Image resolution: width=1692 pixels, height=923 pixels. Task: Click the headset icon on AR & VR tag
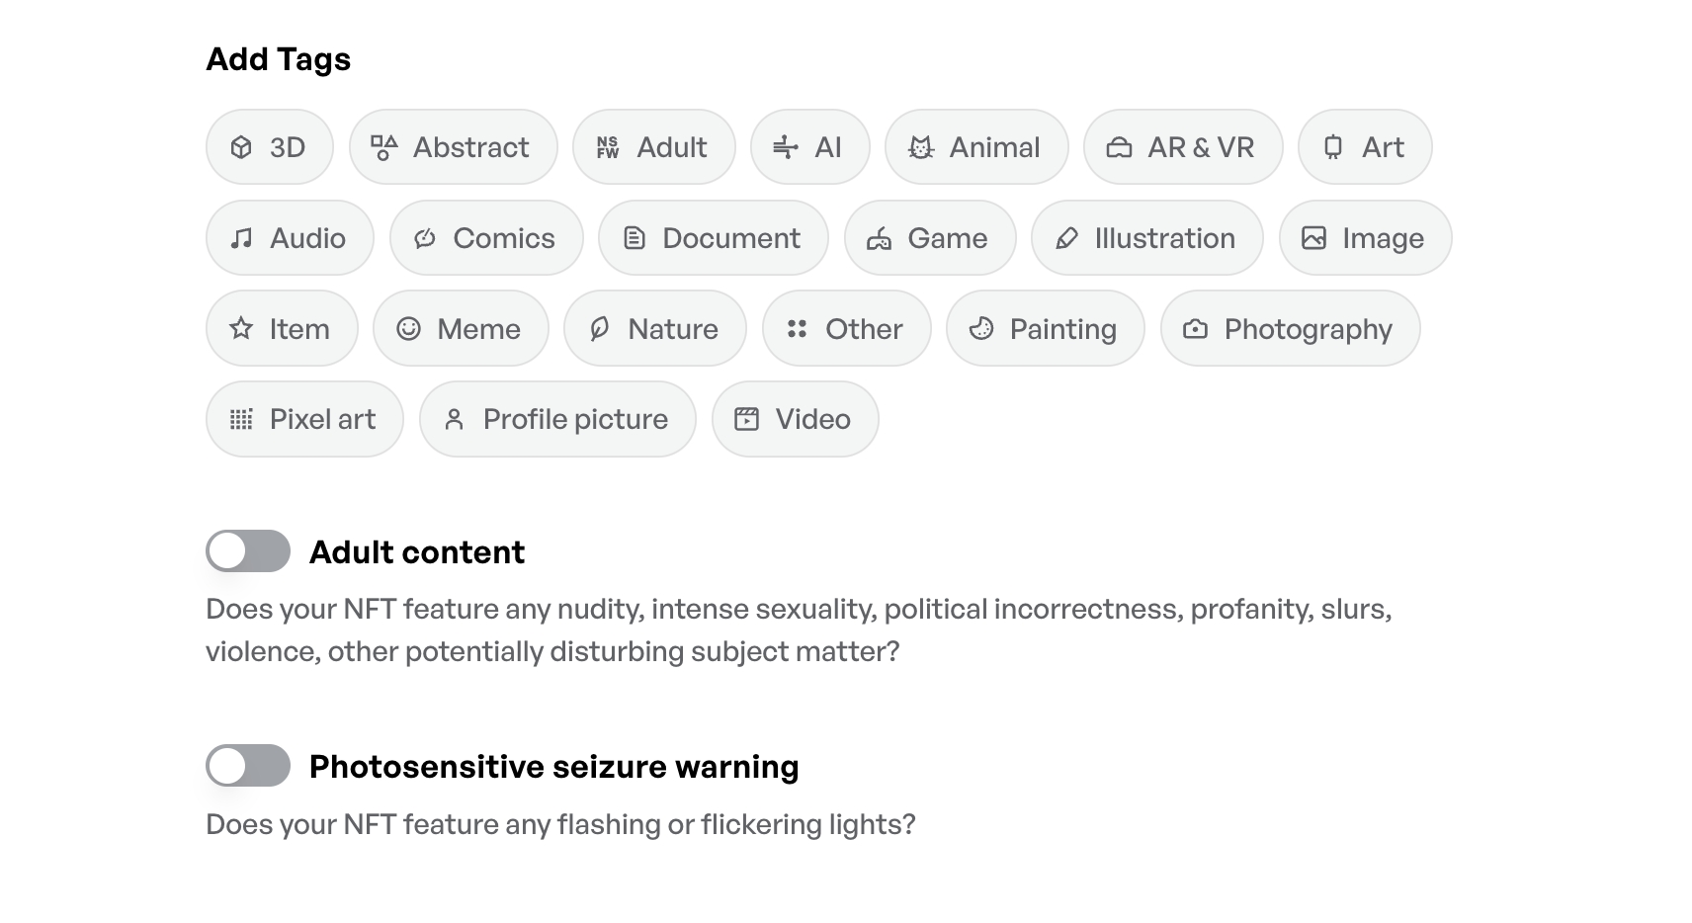click(1119, 147)
